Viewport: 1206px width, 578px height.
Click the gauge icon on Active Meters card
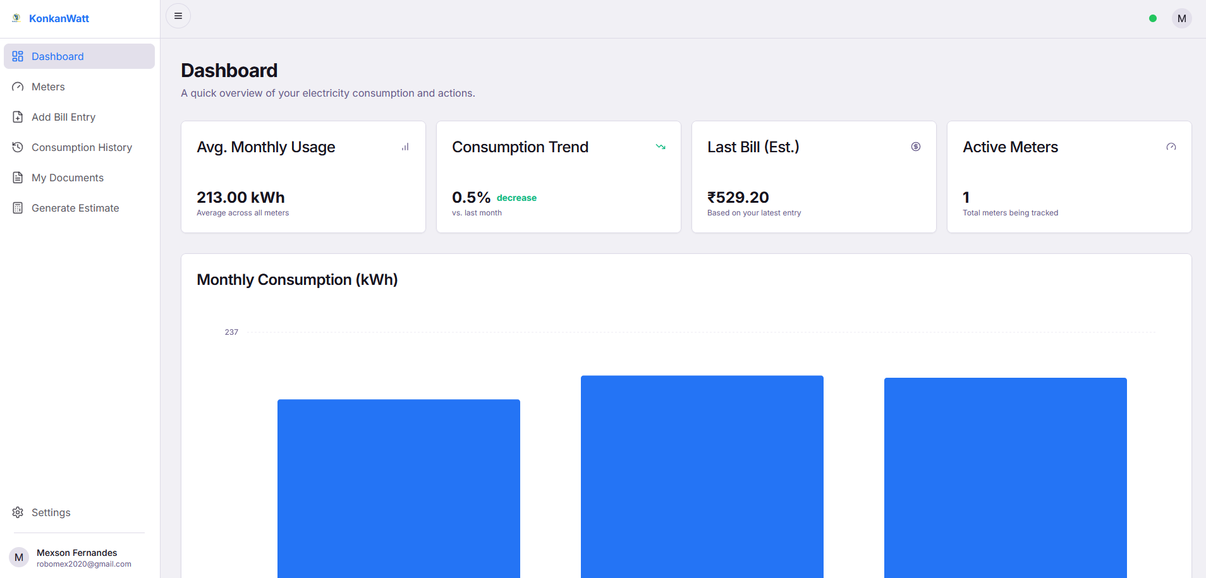coord(1171,147)
